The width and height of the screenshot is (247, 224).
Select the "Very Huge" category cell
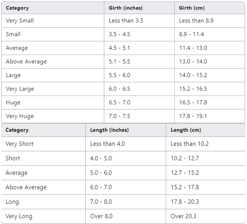20,116
